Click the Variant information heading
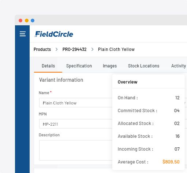 61,80
